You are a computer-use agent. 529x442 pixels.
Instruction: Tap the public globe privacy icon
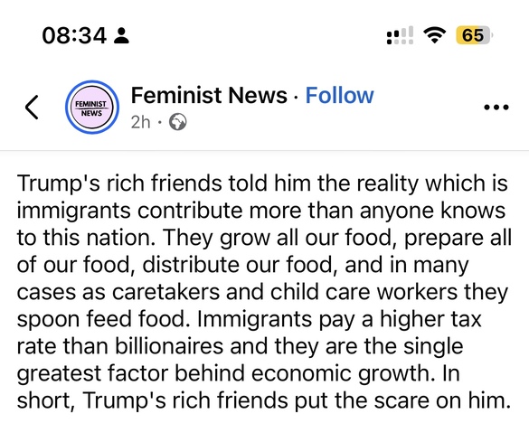pos(177,122)
